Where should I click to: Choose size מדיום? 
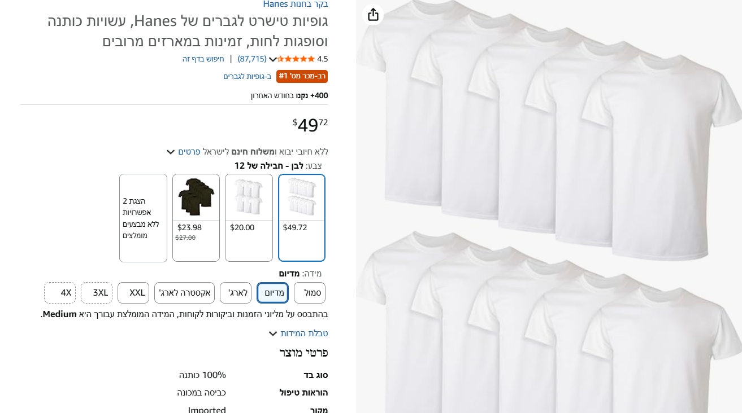coord(273,293)
